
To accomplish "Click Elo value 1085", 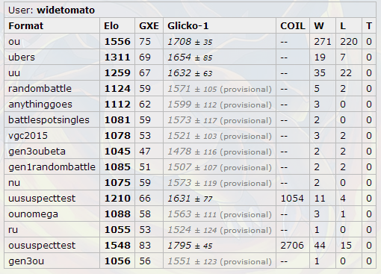I will [x=117, y=167].
